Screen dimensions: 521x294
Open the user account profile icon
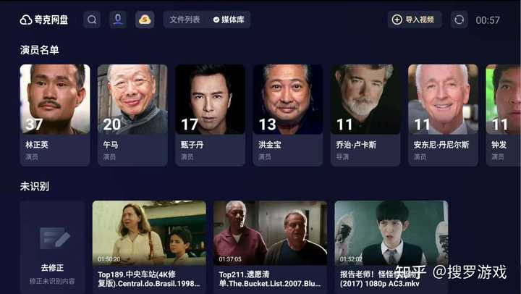118,20
